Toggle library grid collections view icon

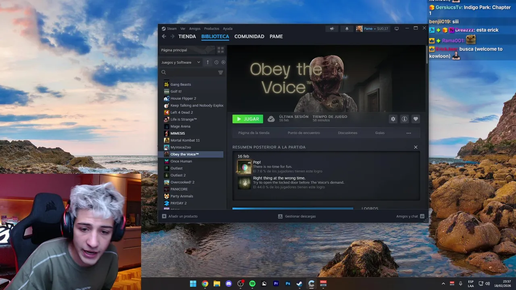tap(221, 50)
